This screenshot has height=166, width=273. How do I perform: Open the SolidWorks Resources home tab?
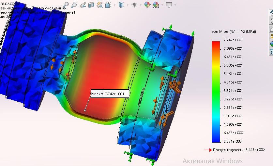point(271,13)
